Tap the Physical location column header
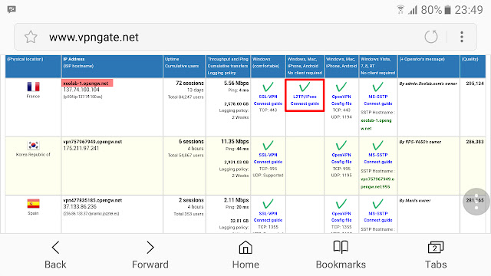The width and height of the screenshot is (491, 276). 33,66
